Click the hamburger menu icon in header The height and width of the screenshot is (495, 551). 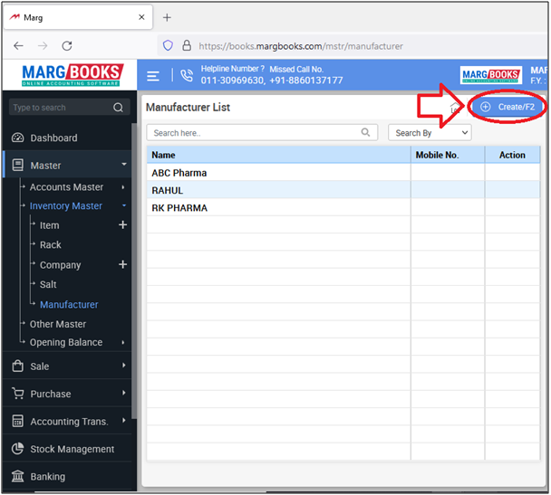pyautogui.click(x=153, y=76)
